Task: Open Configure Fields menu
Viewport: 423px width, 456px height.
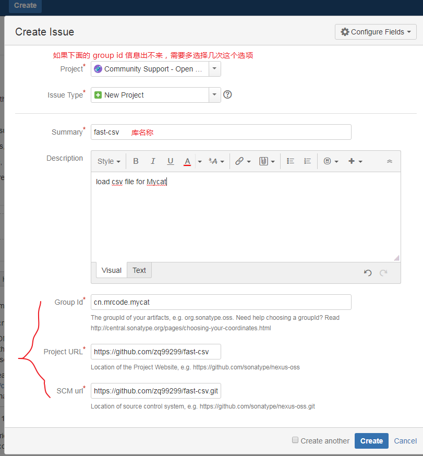Action: tap(376, 32)
